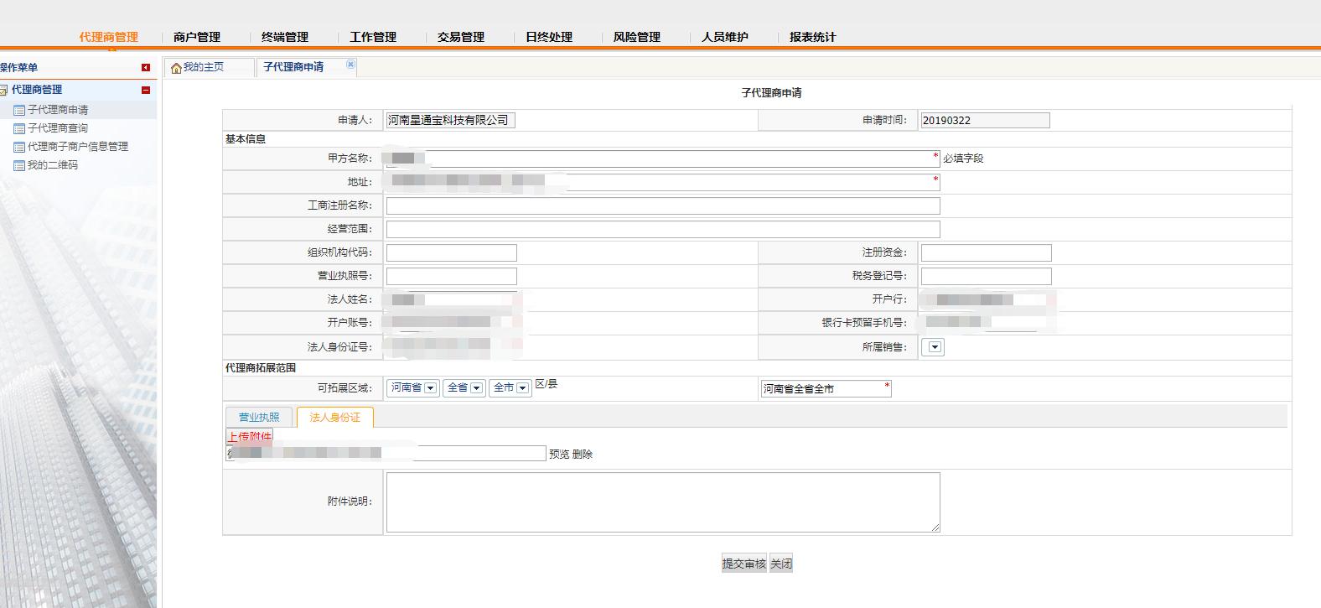The image size is (1321, 608).
Task: Open the 全市 district dropdown
Action: pos(522,388)
